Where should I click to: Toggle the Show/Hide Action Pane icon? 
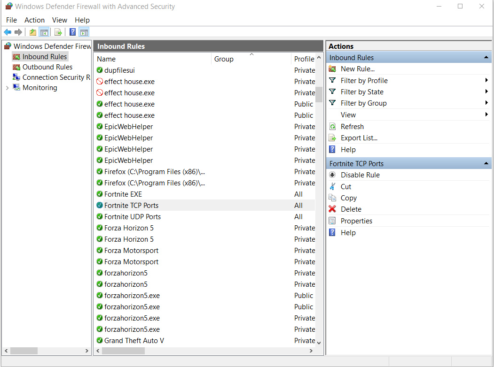tap(84, 32)
